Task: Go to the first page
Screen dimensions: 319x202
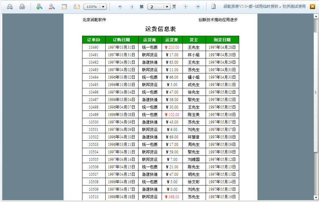Action: [120, 7]
